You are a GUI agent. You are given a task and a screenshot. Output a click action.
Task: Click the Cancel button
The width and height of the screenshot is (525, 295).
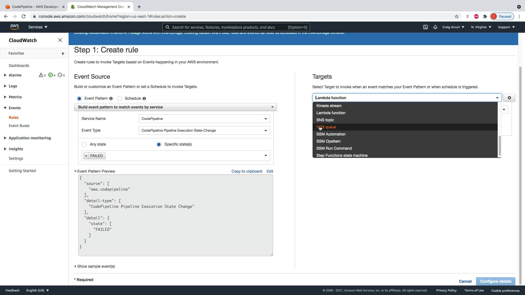click(x=465, y=281)
